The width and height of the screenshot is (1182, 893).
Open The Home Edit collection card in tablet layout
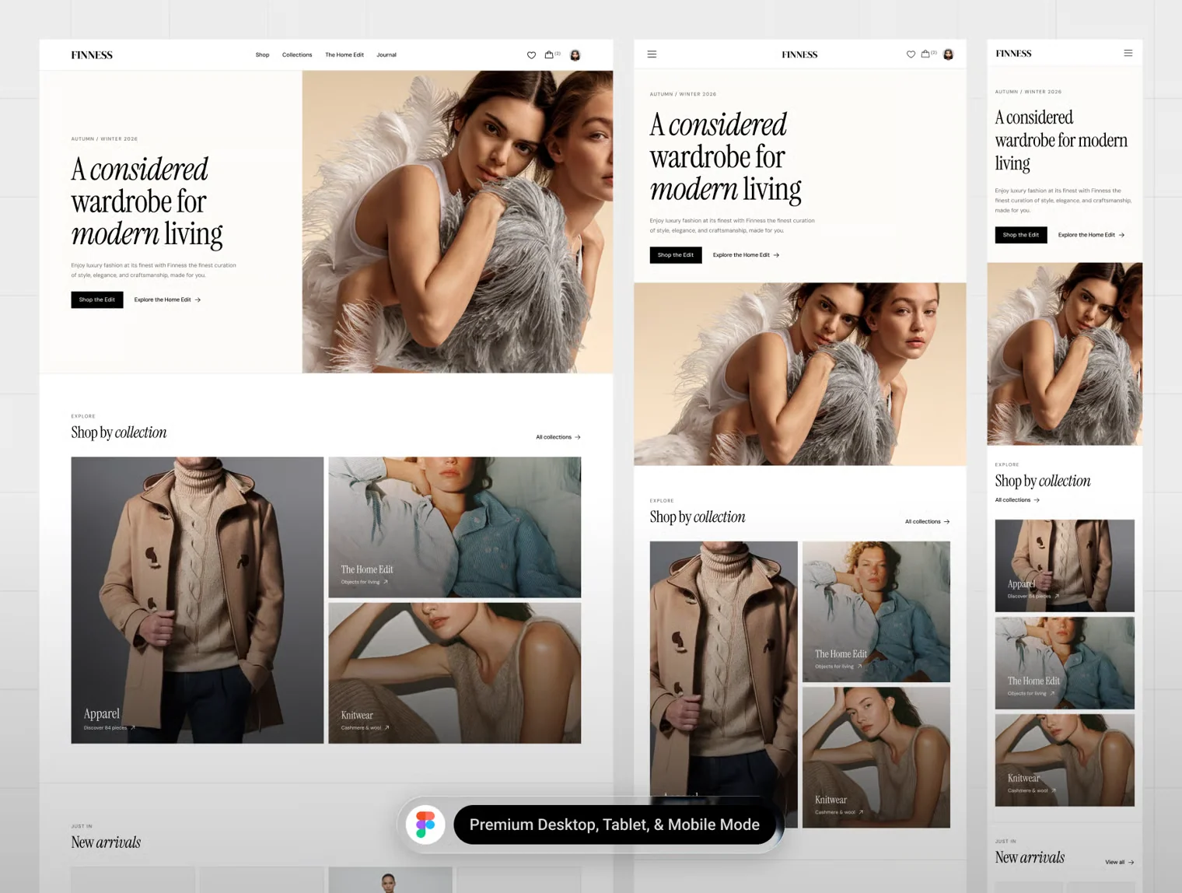click(x=876, y=612)
